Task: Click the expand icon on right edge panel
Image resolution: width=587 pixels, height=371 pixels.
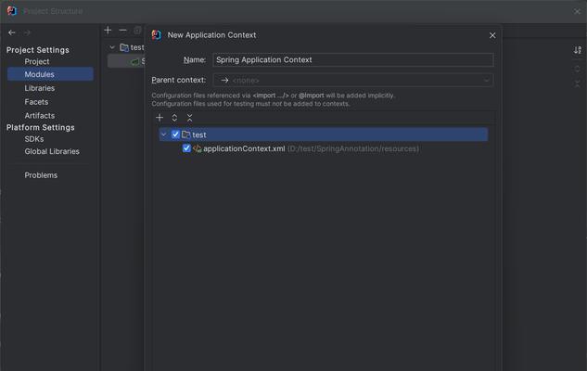Action: pos(578,69)
